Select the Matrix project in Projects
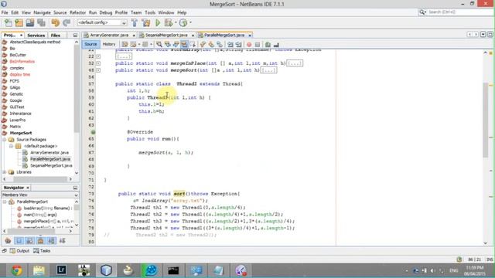Screen dimensions: 495x278 point(15,127)
